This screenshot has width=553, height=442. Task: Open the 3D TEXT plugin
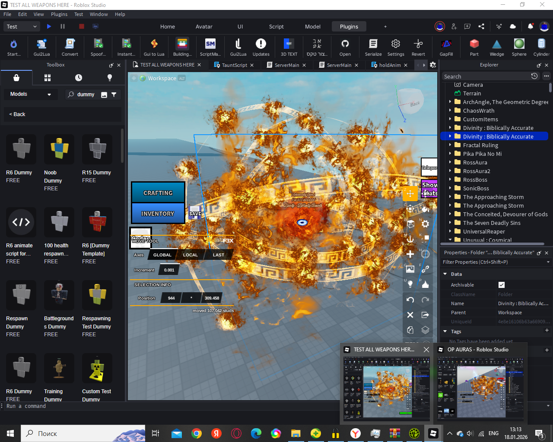(x=289, y=47)
